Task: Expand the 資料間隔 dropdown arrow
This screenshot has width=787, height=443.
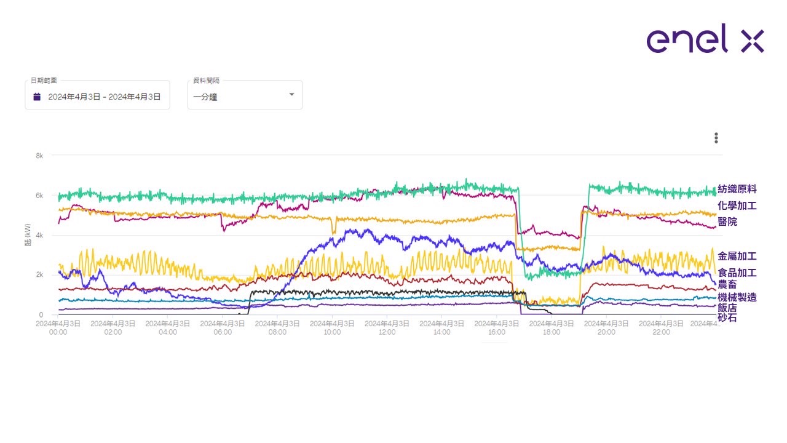Action: [x=291, y=95]
